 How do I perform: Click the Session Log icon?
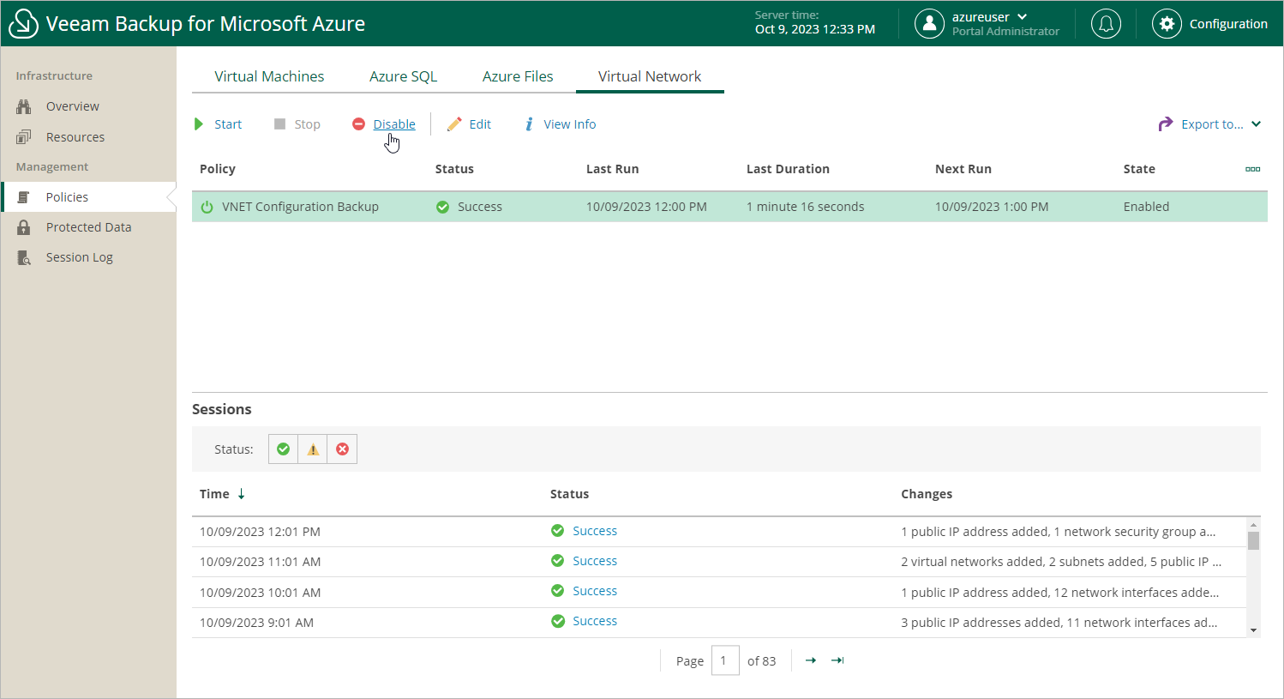tap(24, 257)
